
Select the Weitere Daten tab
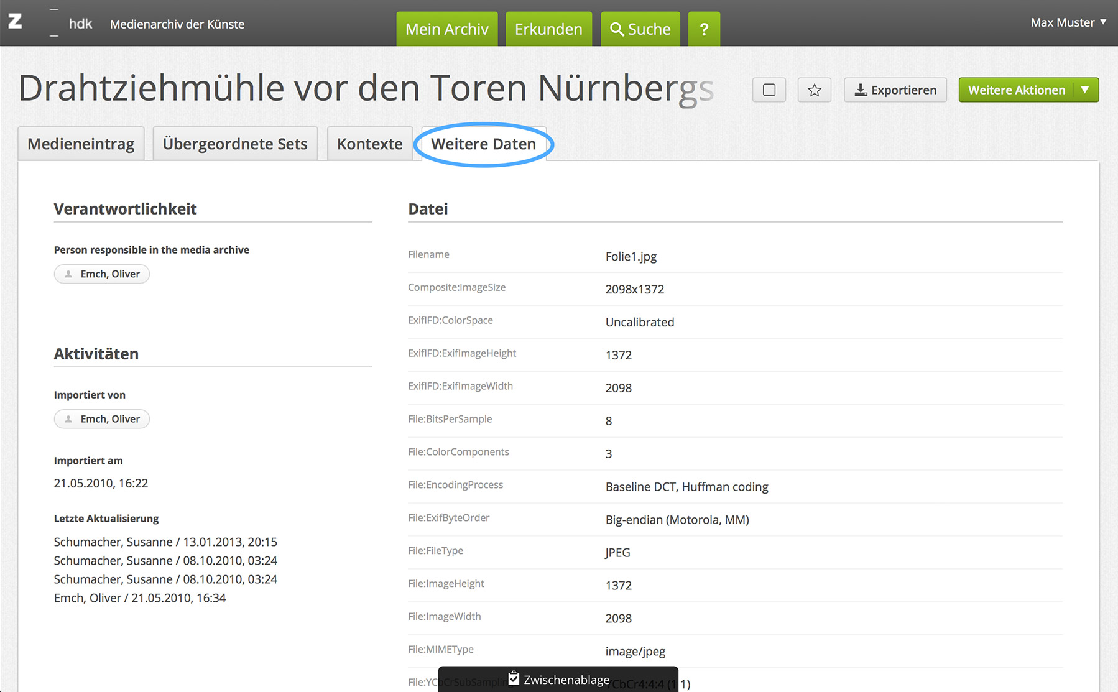(x=483, y=144)
